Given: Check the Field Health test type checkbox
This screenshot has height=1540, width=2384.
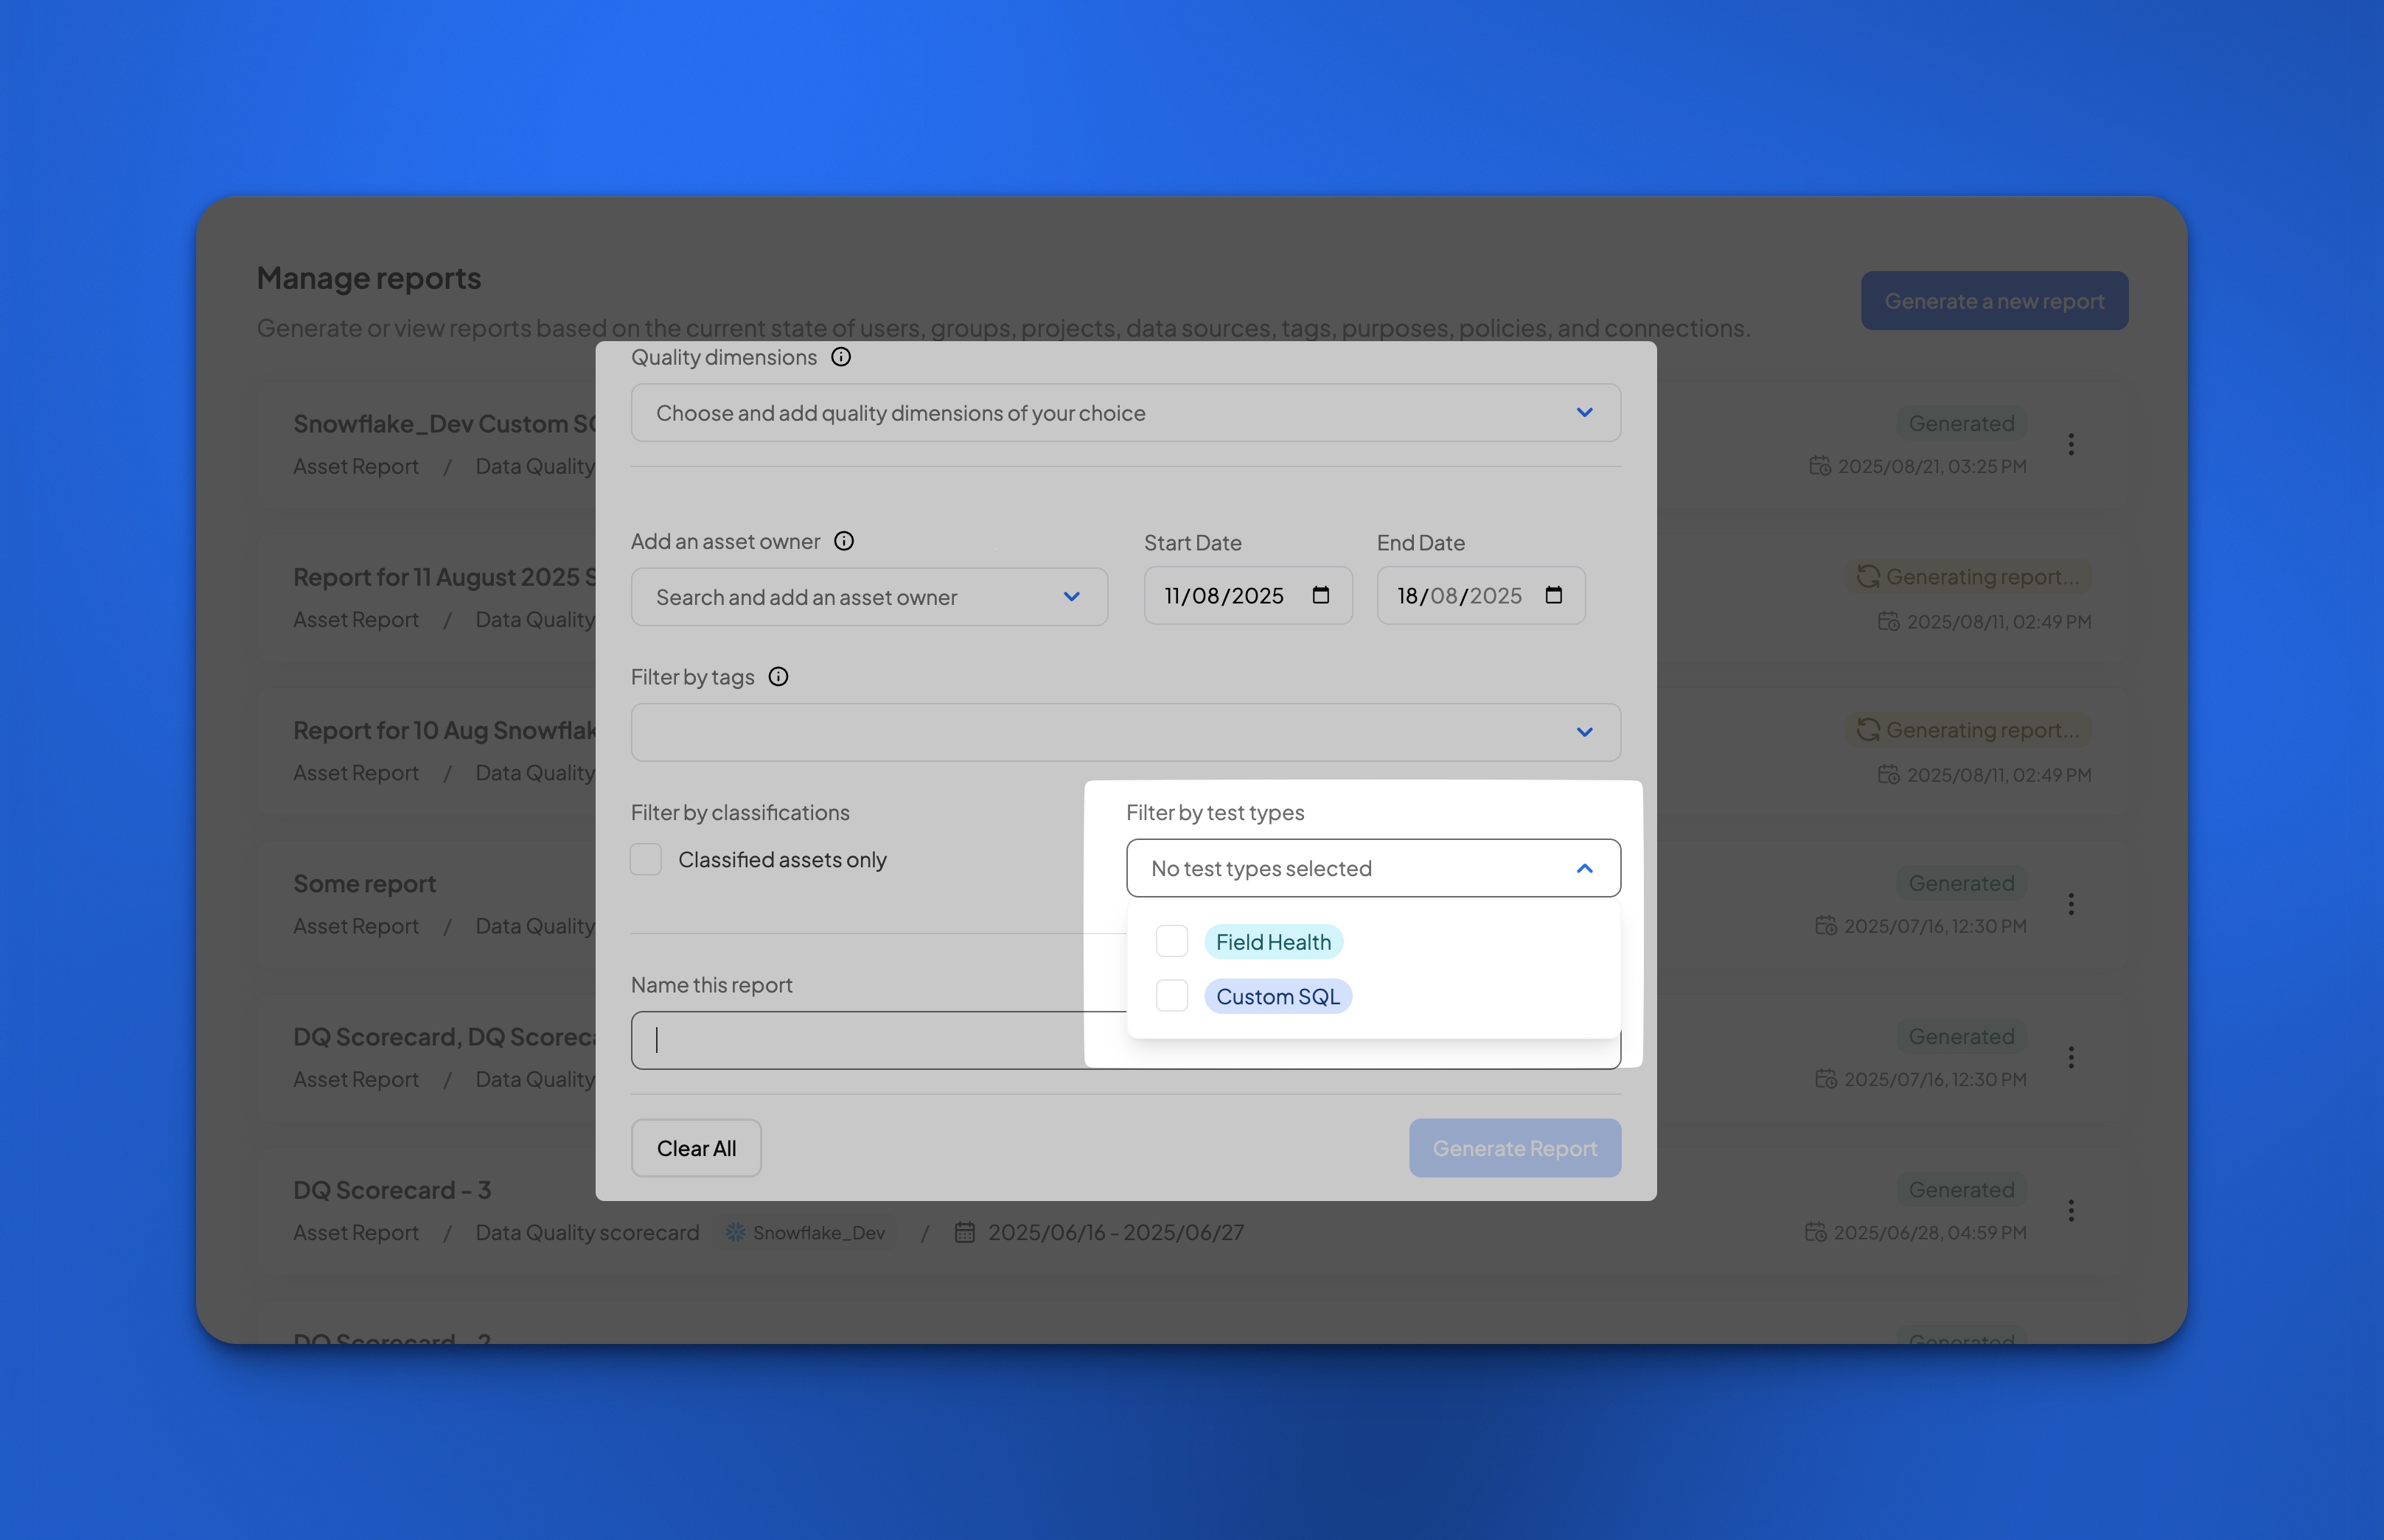Looking at the screenshot, I should tap(1171, 941).
